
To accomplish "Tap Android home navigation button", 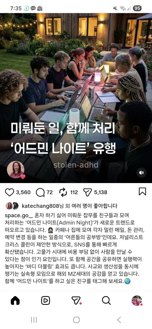I will click(x=76, y=320).
